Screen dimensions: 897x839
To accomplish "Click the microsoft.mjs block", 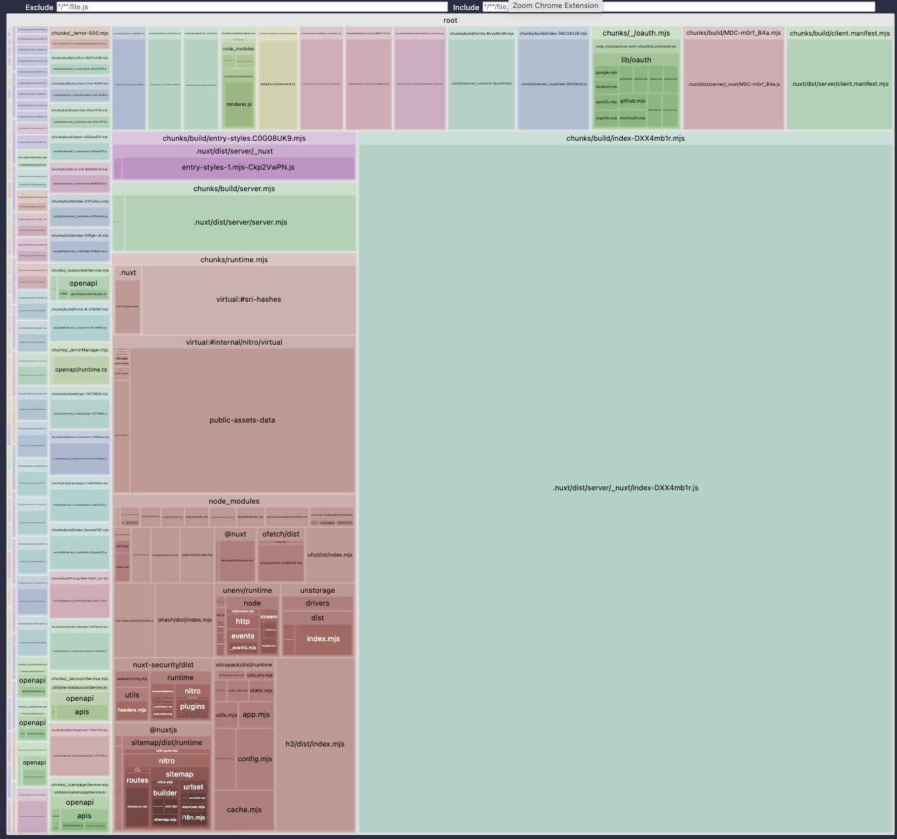I will pyautogui.click(x=633, y=118).
